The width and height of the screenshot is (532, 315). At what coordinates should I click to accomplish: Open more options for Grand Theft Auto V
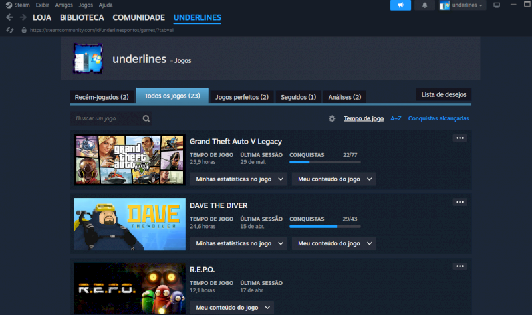(x=460, y=138)
